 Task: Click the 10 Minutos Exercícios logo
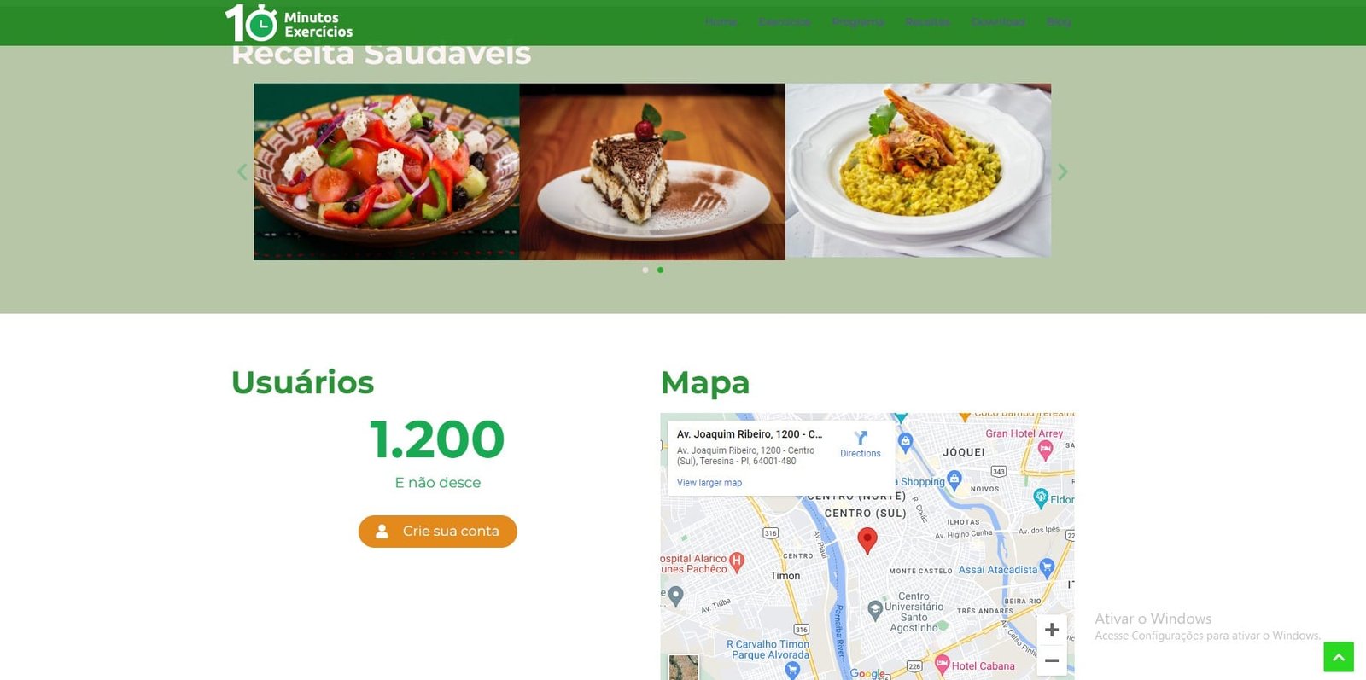coord(289,23)
